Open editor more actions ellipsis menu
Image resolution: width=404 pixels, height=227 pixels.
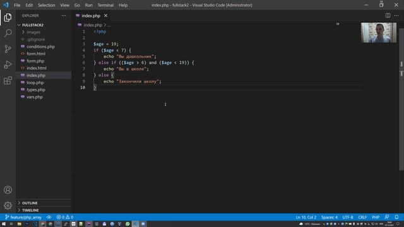(x=396, y=15)
